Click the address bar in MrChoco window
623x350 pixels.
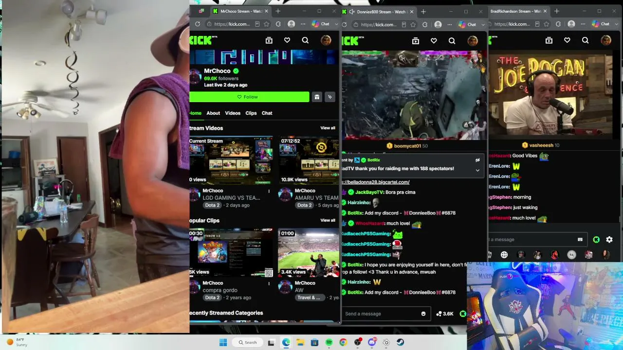[x=232, y=24]
